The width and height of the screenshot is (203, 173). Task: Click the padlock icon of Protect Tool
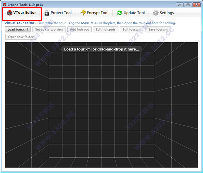coord(47,13)
